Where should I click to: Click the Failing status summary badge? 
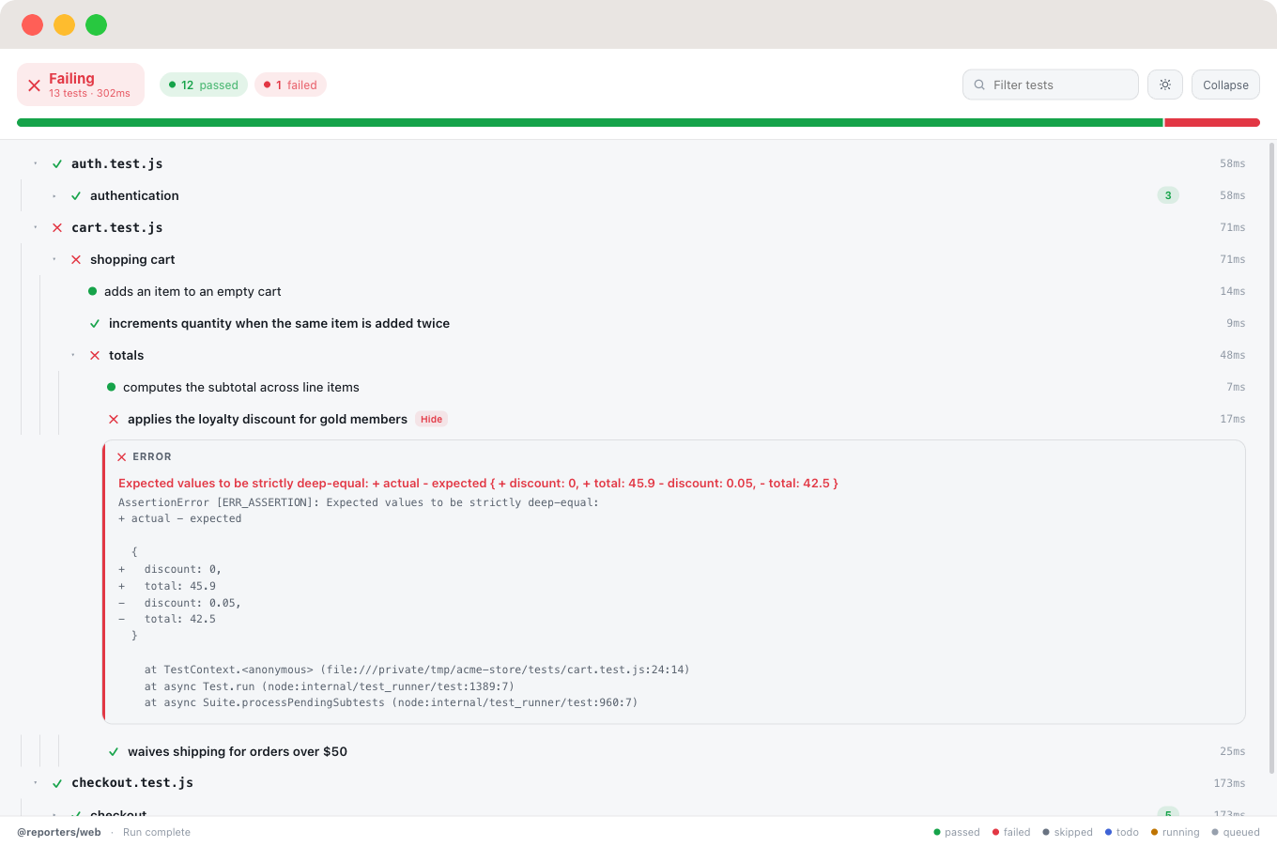[81, 85]
